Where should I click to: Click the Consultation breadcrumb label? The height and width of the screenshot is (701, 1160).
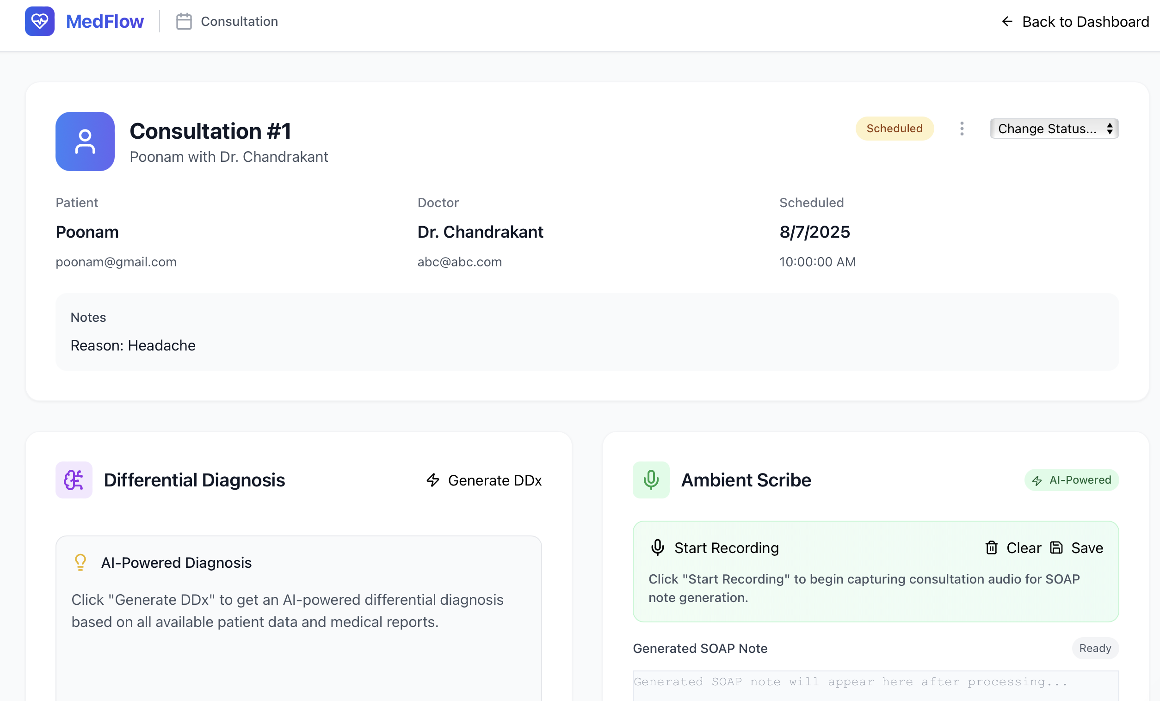tap(239, 22)
